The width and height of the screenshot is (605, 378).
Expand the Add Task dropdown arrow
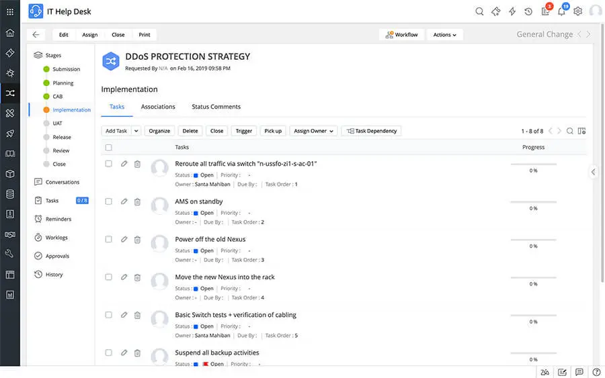coord(136,131)
